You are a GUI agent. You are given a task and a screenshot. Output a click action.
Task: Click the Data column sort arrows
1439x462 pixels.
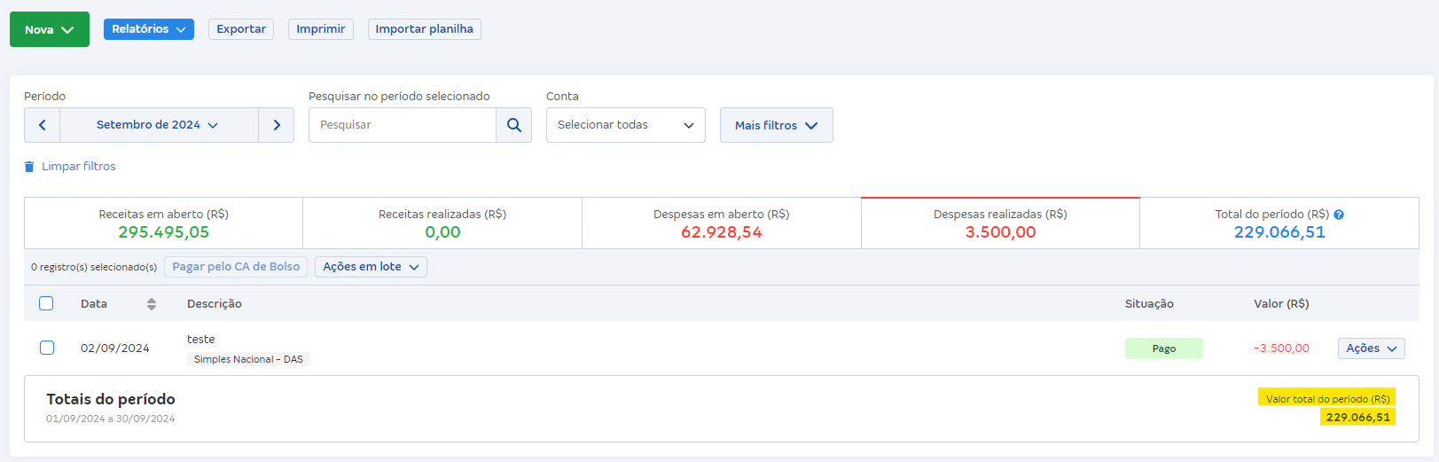(152, 304)
